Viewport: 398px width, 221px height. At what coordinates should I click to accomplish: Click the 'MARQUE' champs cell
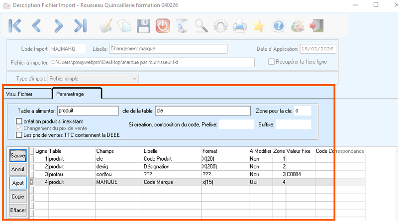click(119, 182)
